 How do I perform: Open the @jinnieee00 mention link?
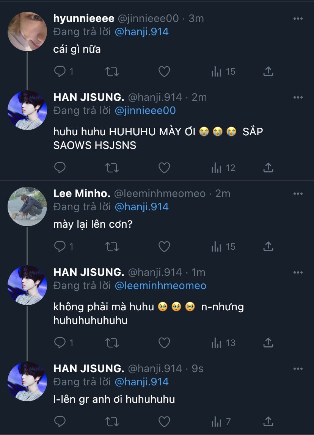tap(145, 111)
